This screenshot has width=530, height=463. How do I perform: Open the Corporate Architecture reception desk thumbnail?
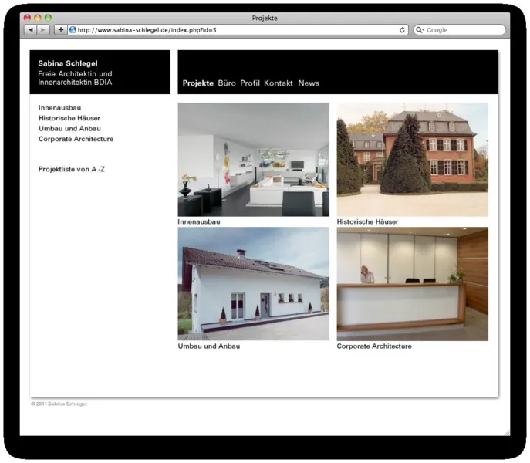click(x=413, y=284)
